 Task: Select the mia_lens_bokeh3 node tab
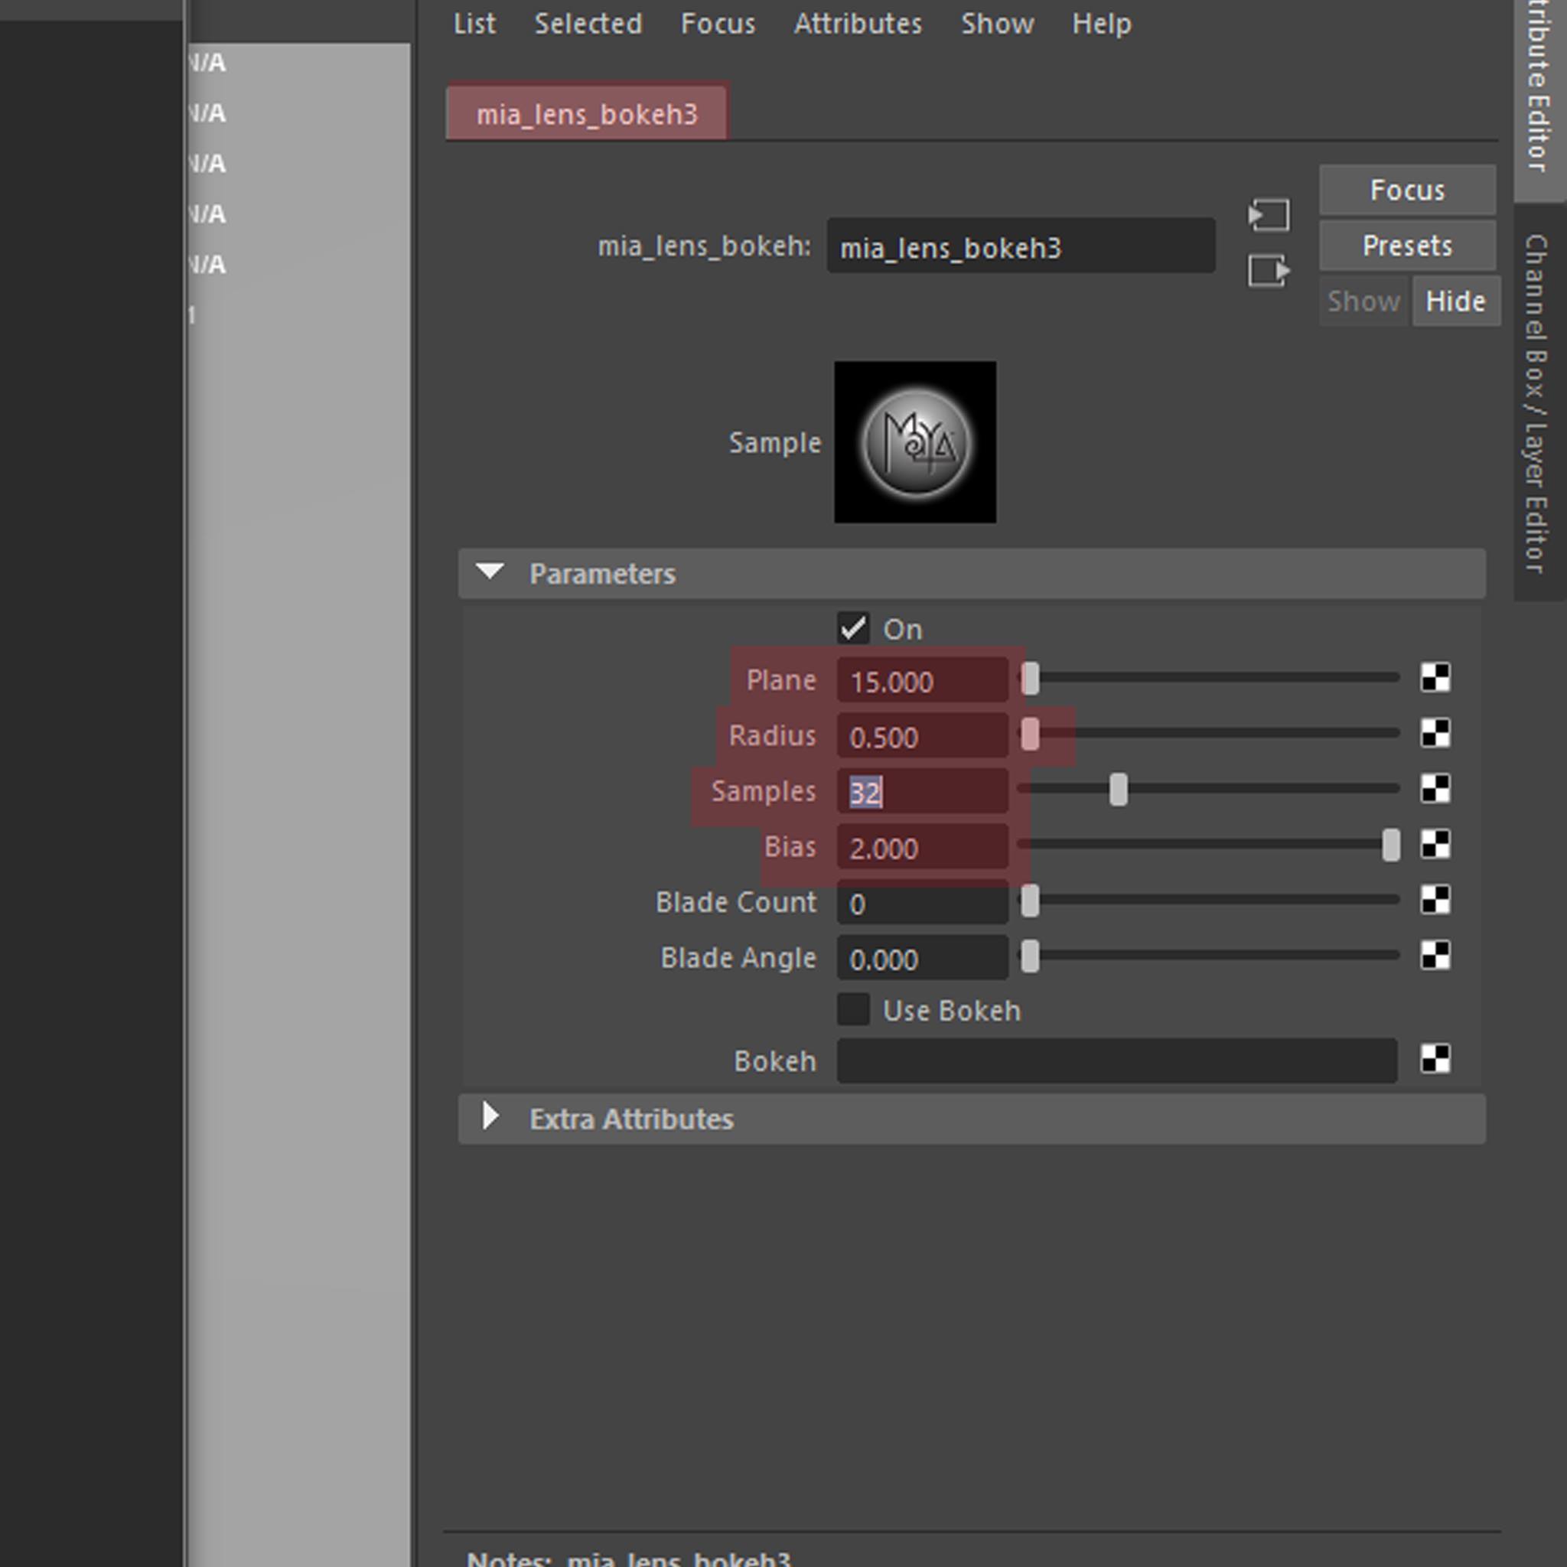(x=586, y=114)
